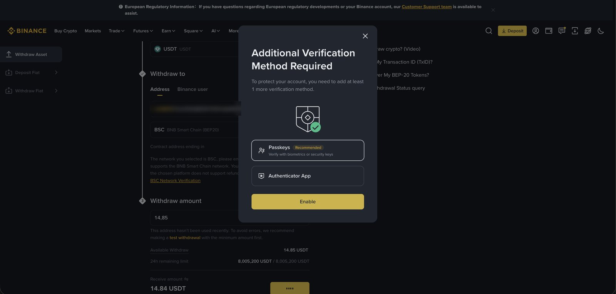Click the Withdraw to heading

coord(167,74)
